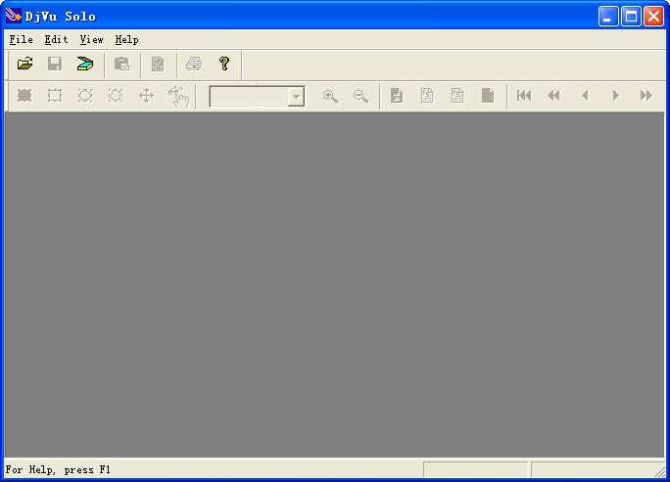This screenshot has height=482, width=670.
Task: Go to the first page
Action: 524,96
